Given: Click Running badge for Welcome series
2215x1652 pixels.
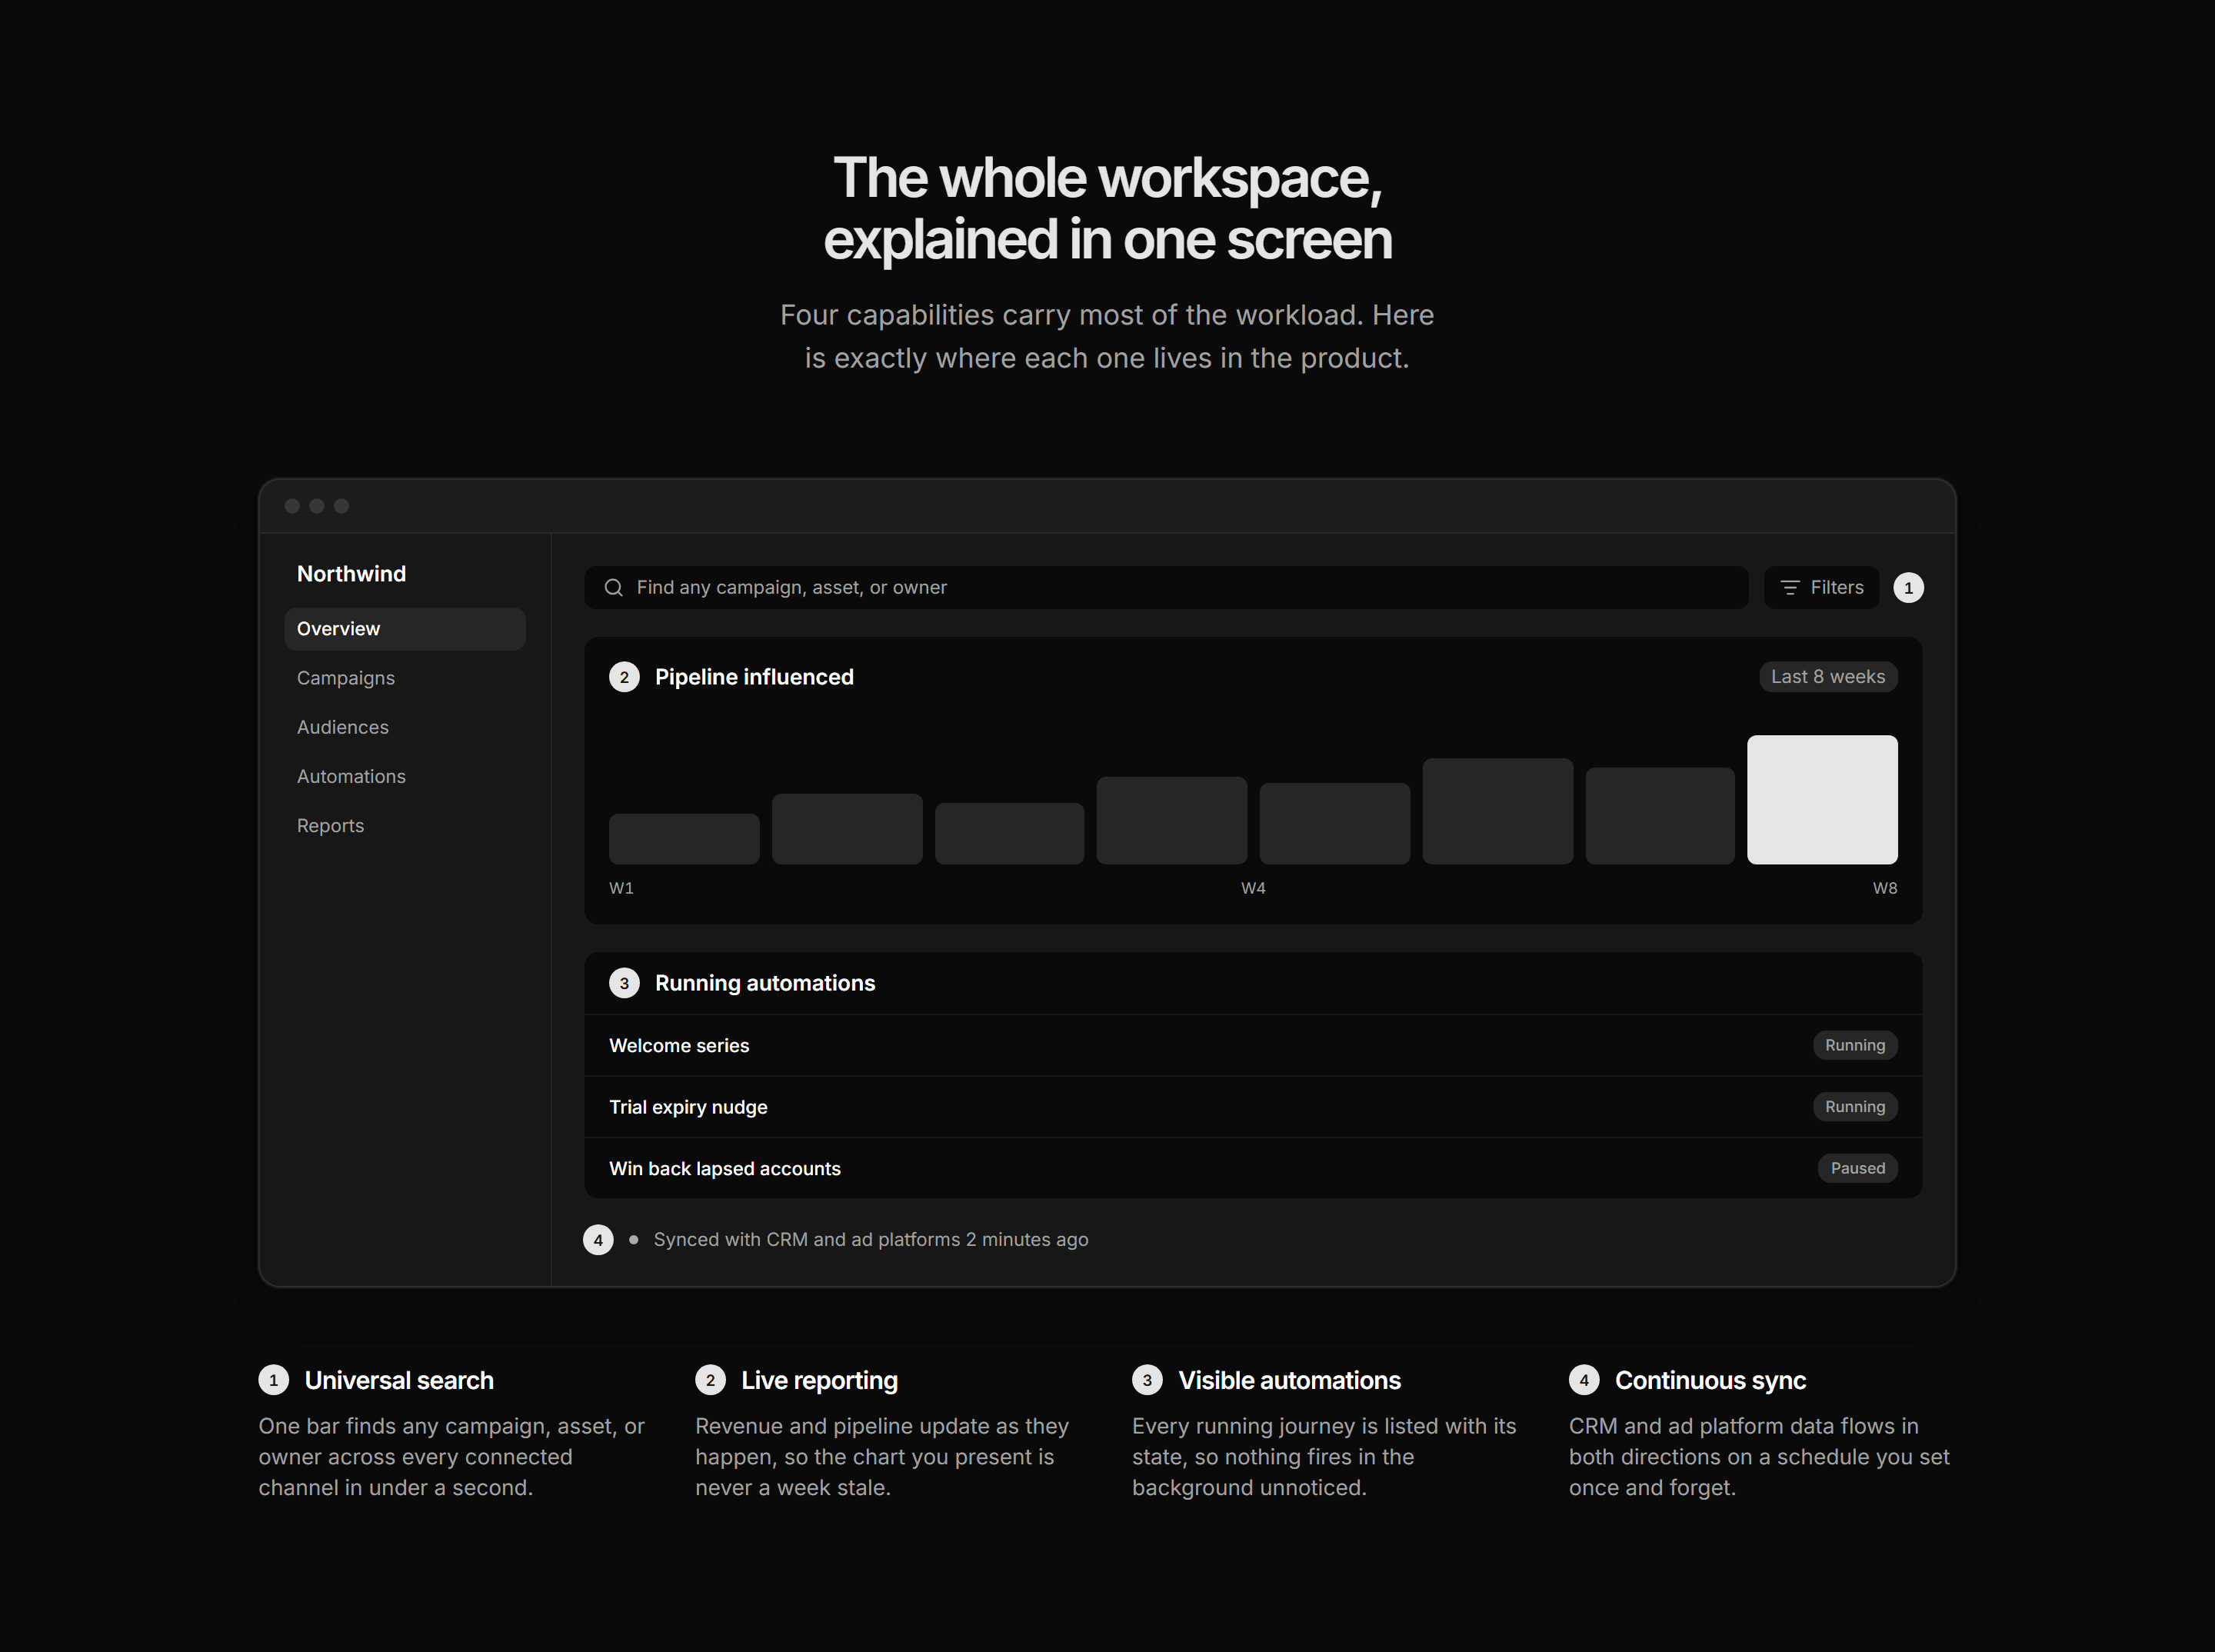Looking at the screenshot, I should point(1855,1046).
